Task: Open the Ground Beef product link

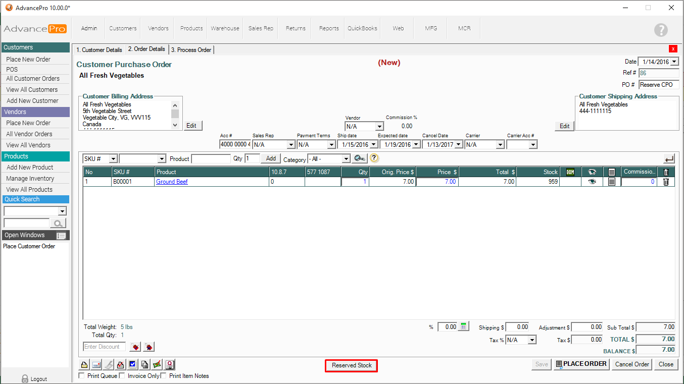Action: coord(172,182)
